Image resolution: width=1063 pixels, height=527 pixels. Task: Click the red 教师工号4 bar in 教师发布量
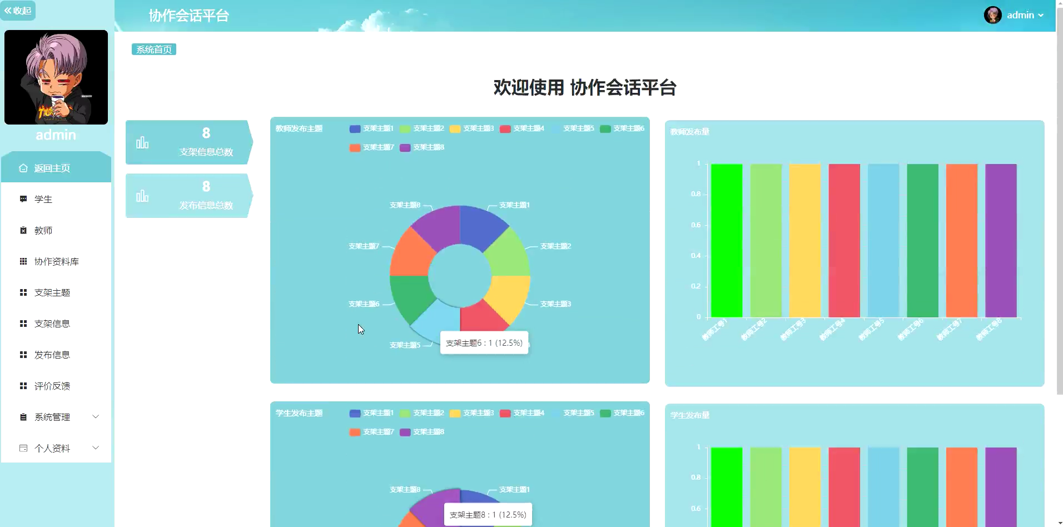point(844,240)
